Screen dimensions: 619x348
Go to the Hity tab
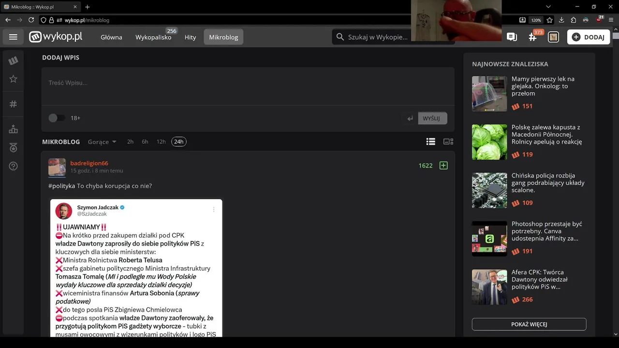190,37
